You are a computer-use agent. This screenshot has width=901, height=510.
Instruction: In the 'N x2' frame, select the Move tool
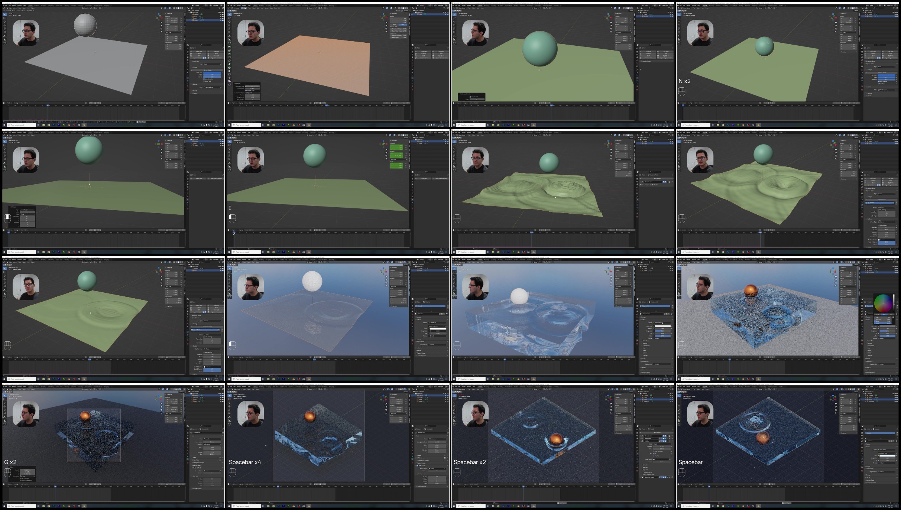(679, 22)
